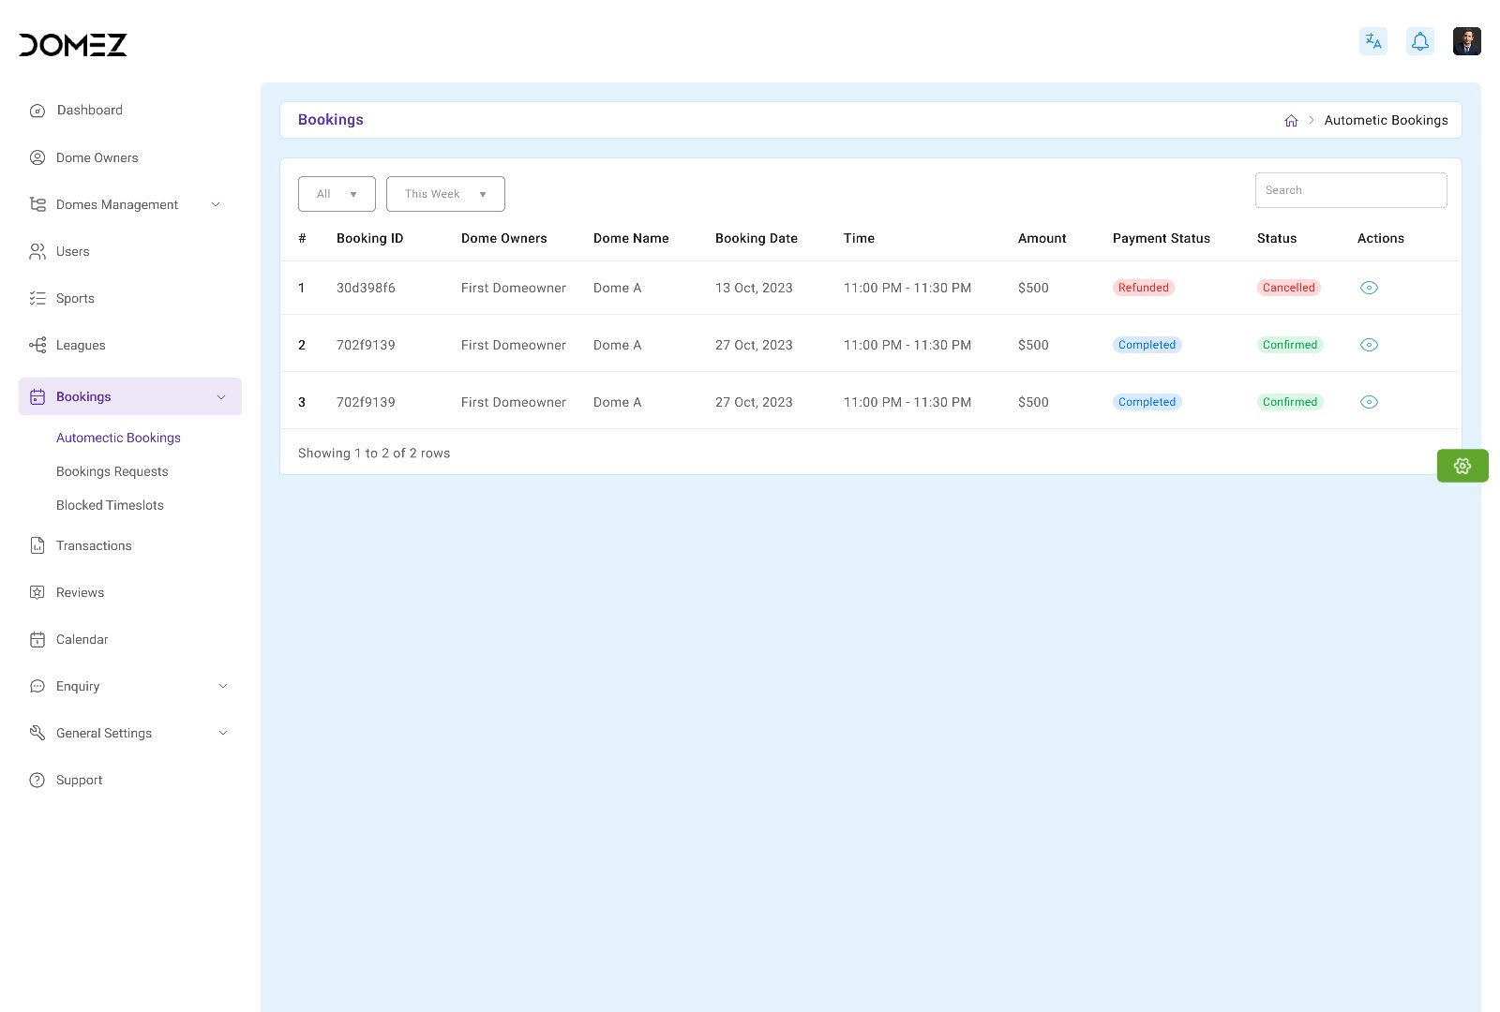Sort by Booking Date column header
This screenshot has height=1012, width=1500.
(756, 238)
